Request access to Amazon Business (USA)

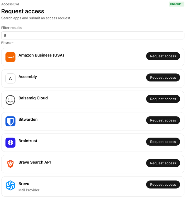tap(163, 56)
